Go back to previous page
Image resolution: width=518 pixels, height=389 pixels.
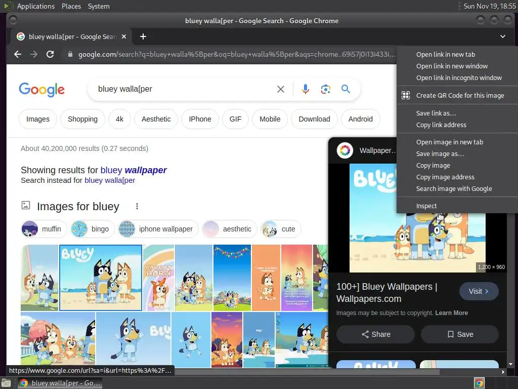[x=18, y=54]
